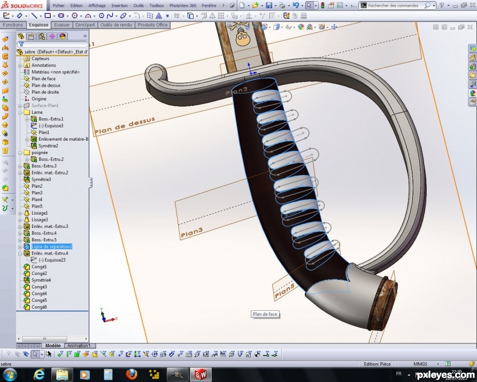Select the Rectangle sketch tool
The width and height of the screenshot is (477, 382).
[x=48, y=16]
